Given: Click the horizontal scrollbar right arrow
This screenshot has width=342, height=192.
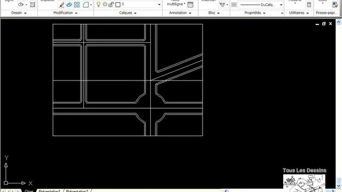Looking at the screenshot, I should pos(333,191).
